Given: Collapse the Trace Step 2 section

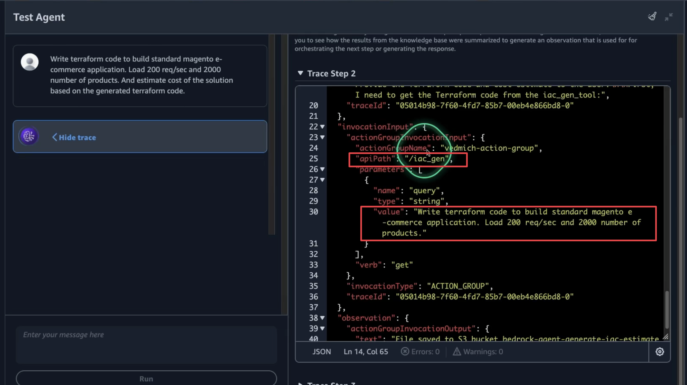Looking at the screenshot, I should click(x=300, y=73).
